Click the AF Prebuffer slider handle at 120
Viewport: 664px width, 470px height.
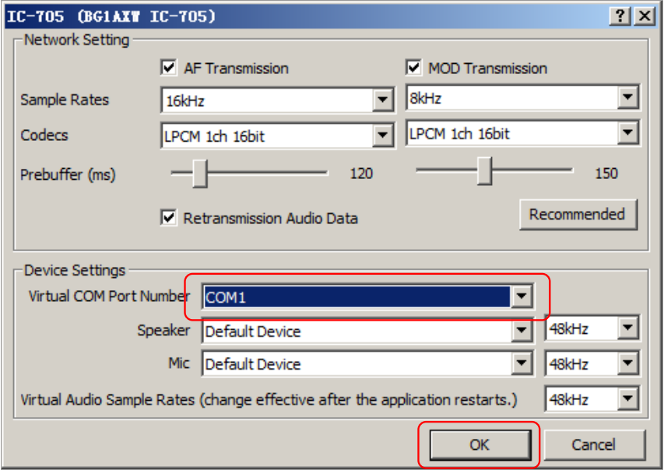[200, 174]
